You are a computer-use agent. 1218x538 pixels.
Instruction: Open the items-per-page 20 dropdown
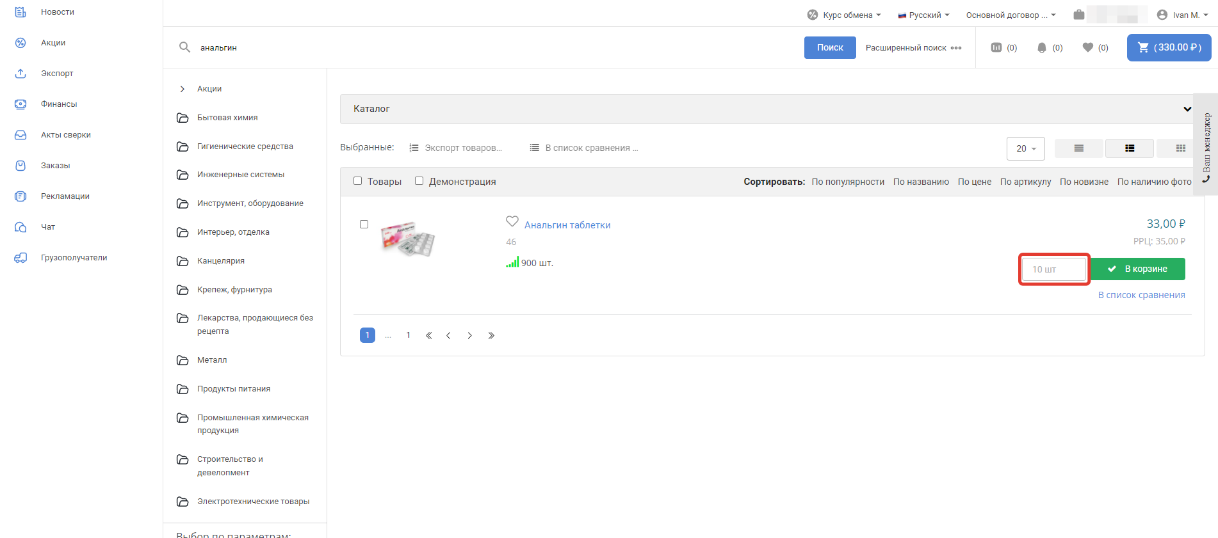(1025, 148)
